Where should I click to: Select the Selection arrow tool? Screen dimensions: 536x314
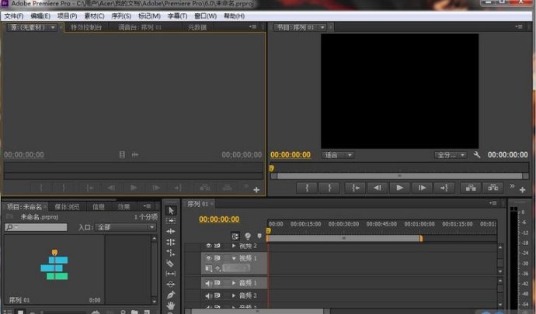(x=171, y=210)
